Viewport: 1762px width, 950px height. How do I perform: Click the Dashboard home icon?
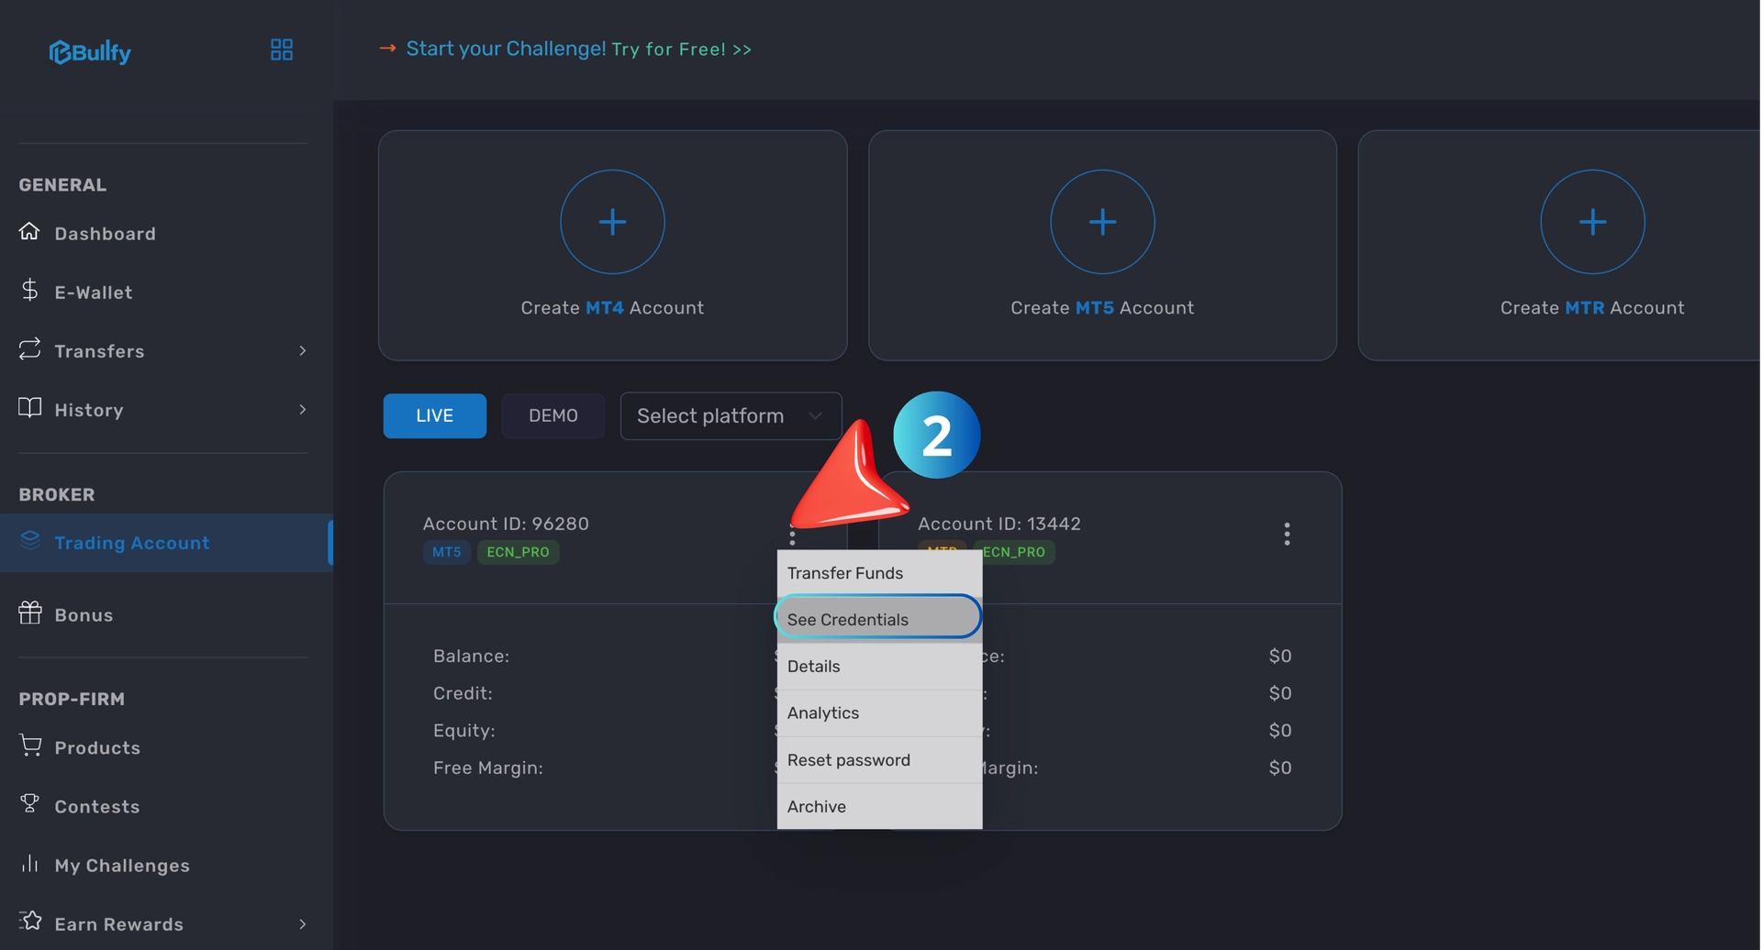29,231
